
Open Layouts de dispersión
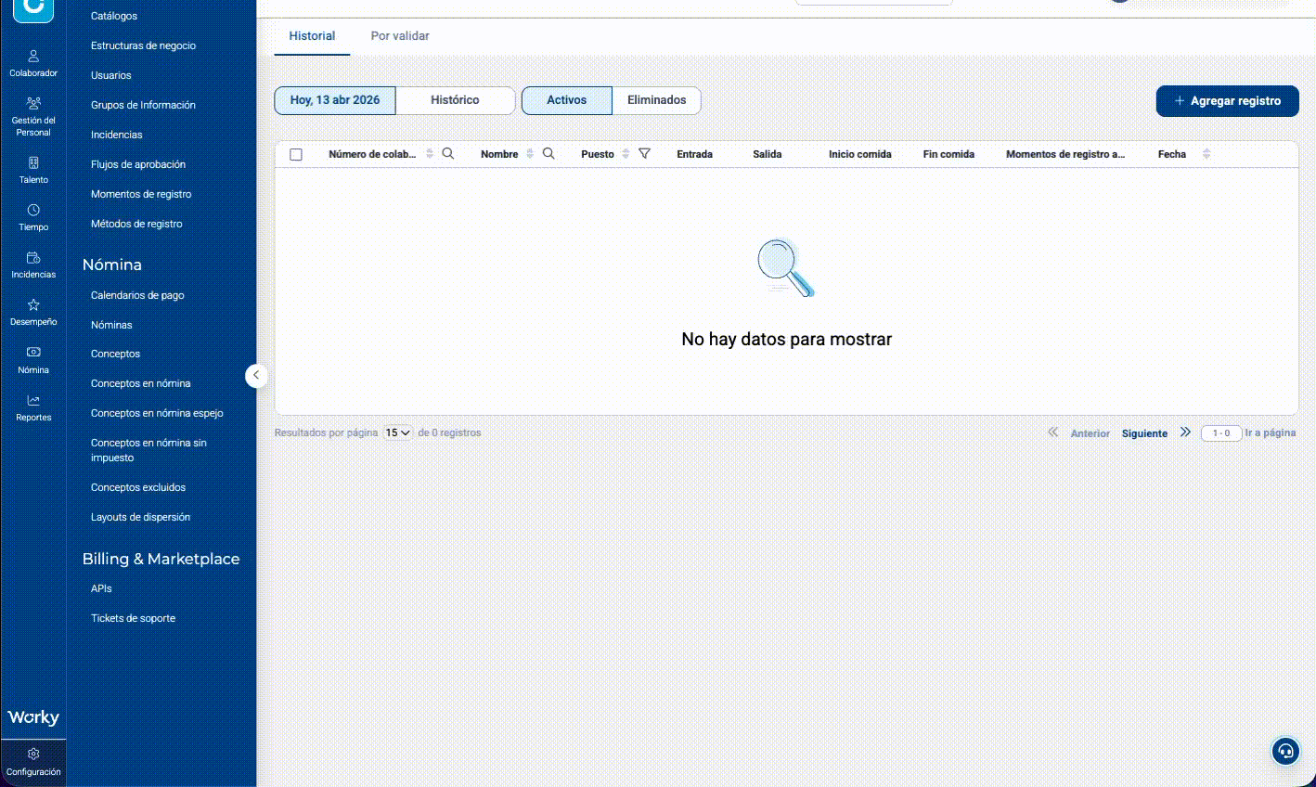pos(140,517)
